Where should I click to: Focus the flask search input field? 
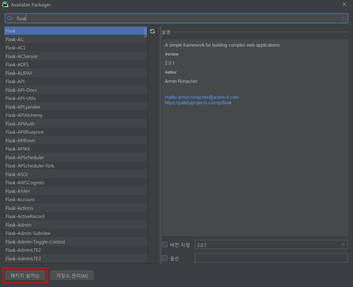point(177,18)
